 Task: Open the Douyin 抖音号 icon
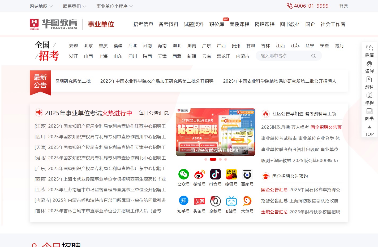[x=215, y=174]
